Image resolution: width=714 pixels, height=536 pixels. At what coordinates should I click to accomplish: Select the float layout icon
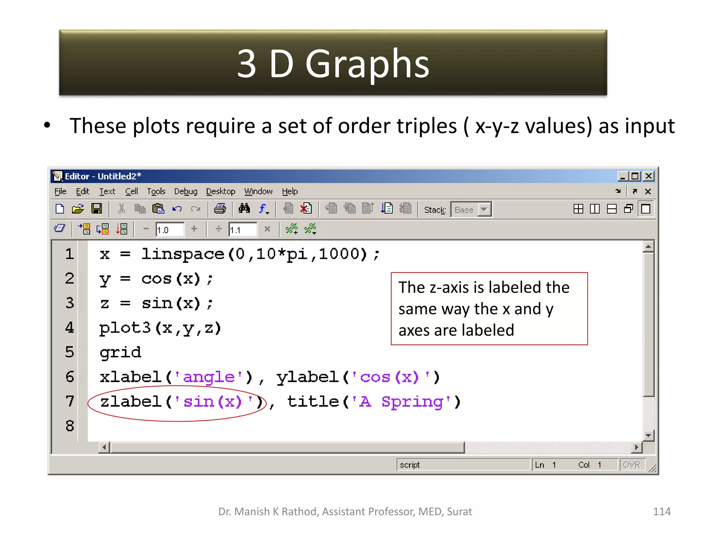[x=629, y=209]
